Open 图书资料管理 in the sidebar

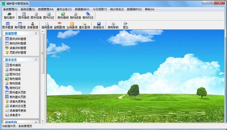tap(16, 39)
